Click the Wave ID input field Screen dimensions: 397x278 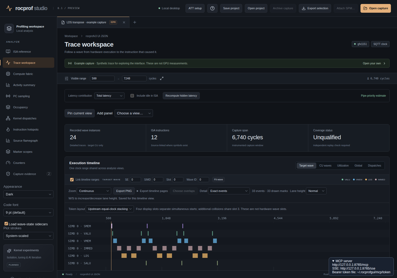204,180
